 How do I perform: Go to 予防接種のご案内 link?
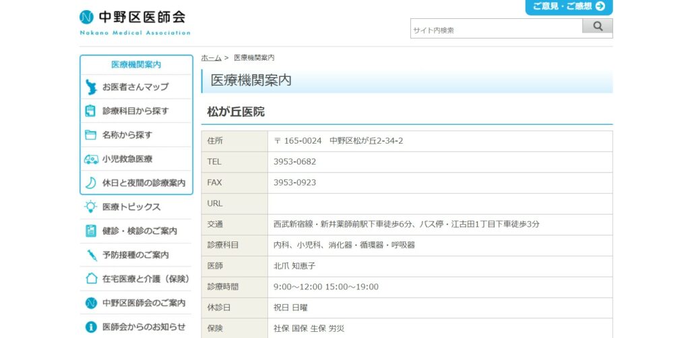[135, 255]
